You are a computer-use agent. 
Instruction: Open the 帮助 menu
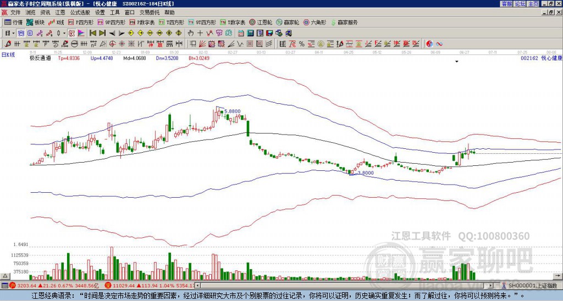point(169,13)
